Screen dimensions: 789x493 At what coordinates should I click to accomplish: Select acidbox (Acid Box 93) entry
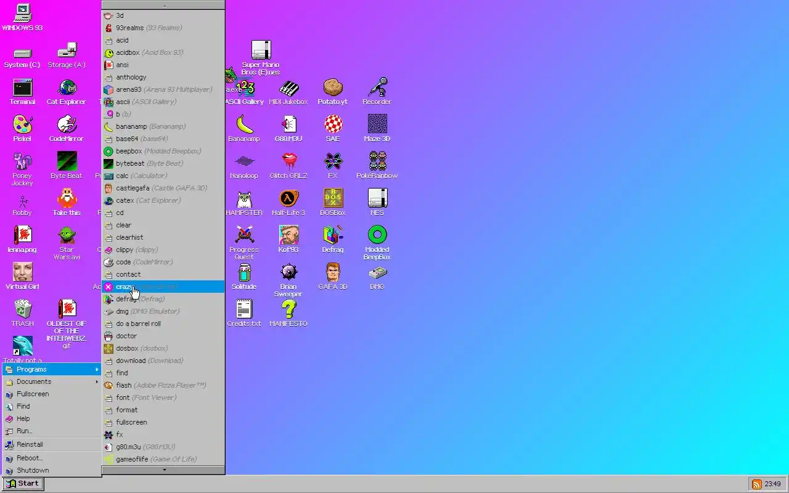(163, 52)
